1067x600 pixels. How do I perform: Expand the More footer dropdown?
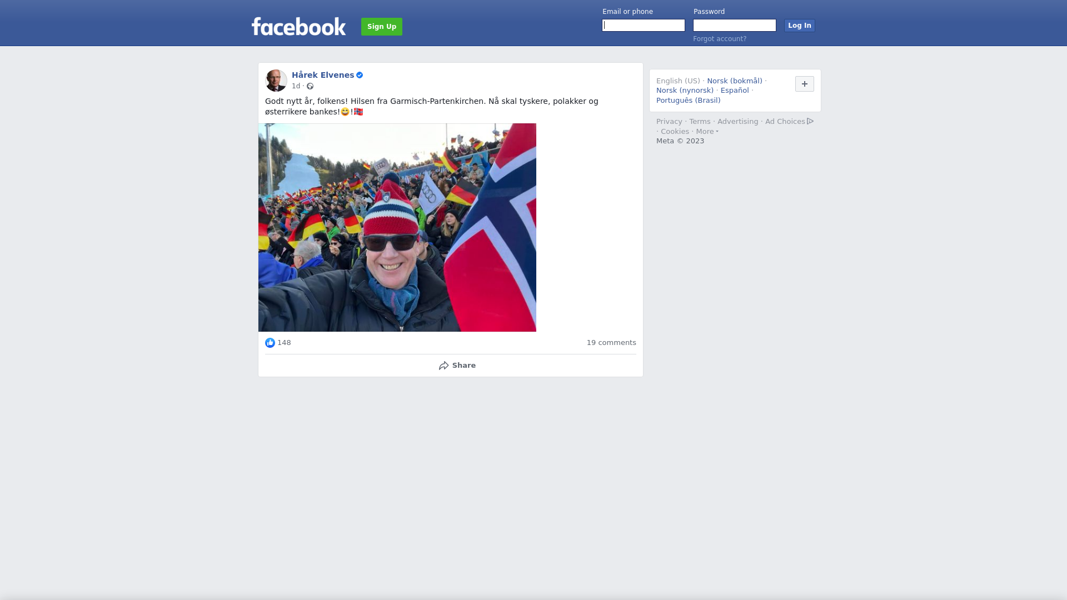tap(707, 132)
